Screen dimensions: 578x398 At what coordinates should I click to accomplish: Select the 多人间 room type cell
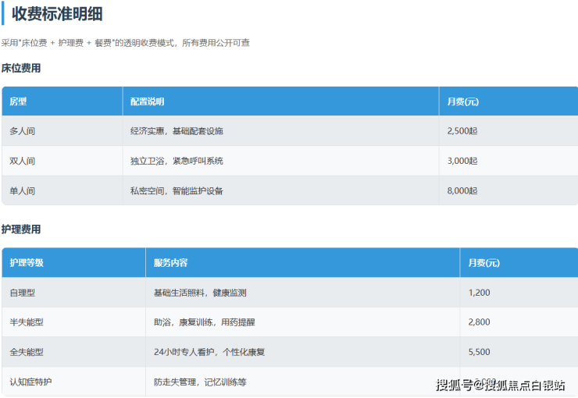[x=22, y=131]
